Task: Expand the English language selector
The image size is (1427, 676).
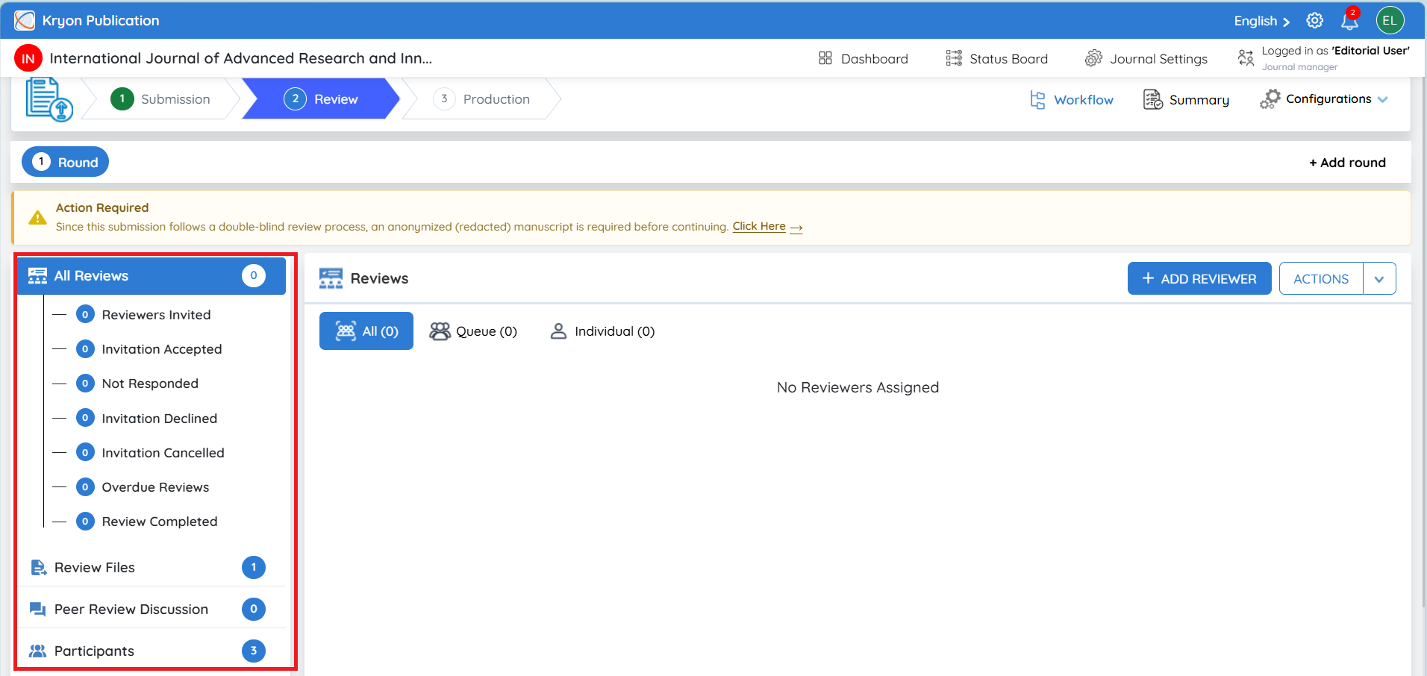Action: click(1261, 21)
